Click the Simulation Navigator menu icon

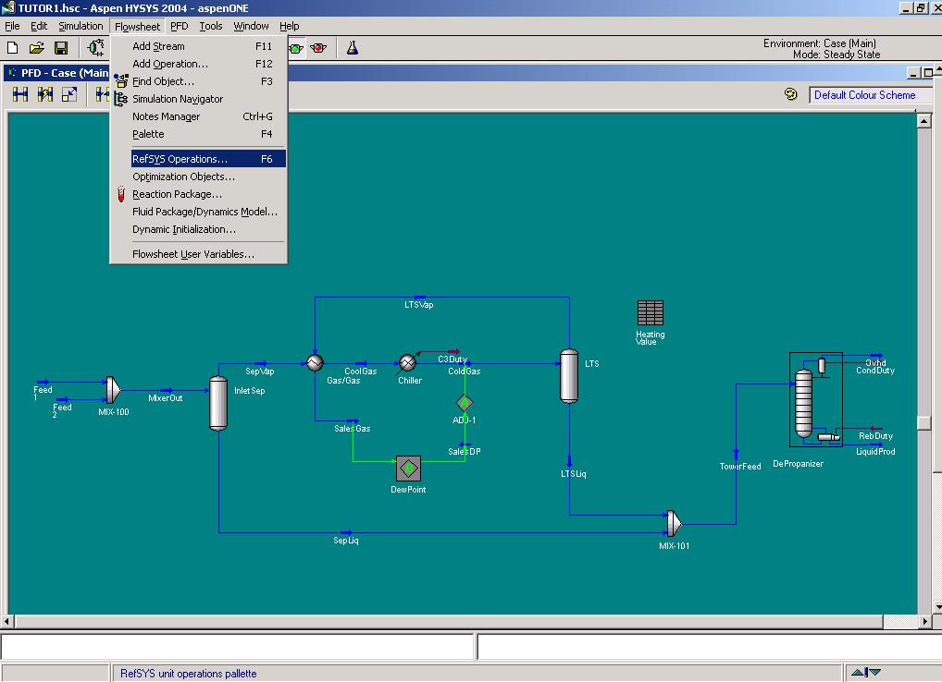click(121, 99)
